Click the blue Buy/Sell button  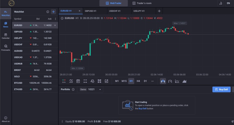click(x=221, y=90)
